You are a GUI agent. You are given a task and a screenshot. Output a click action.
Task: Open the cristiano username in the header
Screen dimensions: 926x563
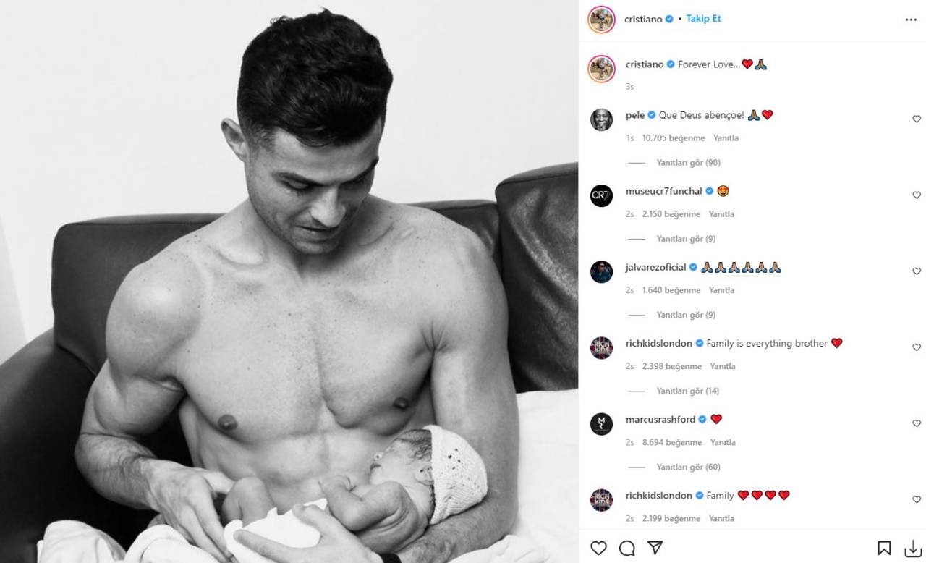(x=643, y=20)
